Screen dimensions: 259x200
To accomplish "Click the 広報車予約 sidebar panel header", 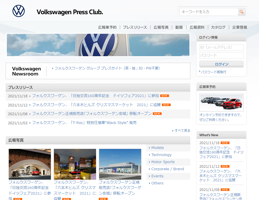I will (x=221, y=87).
